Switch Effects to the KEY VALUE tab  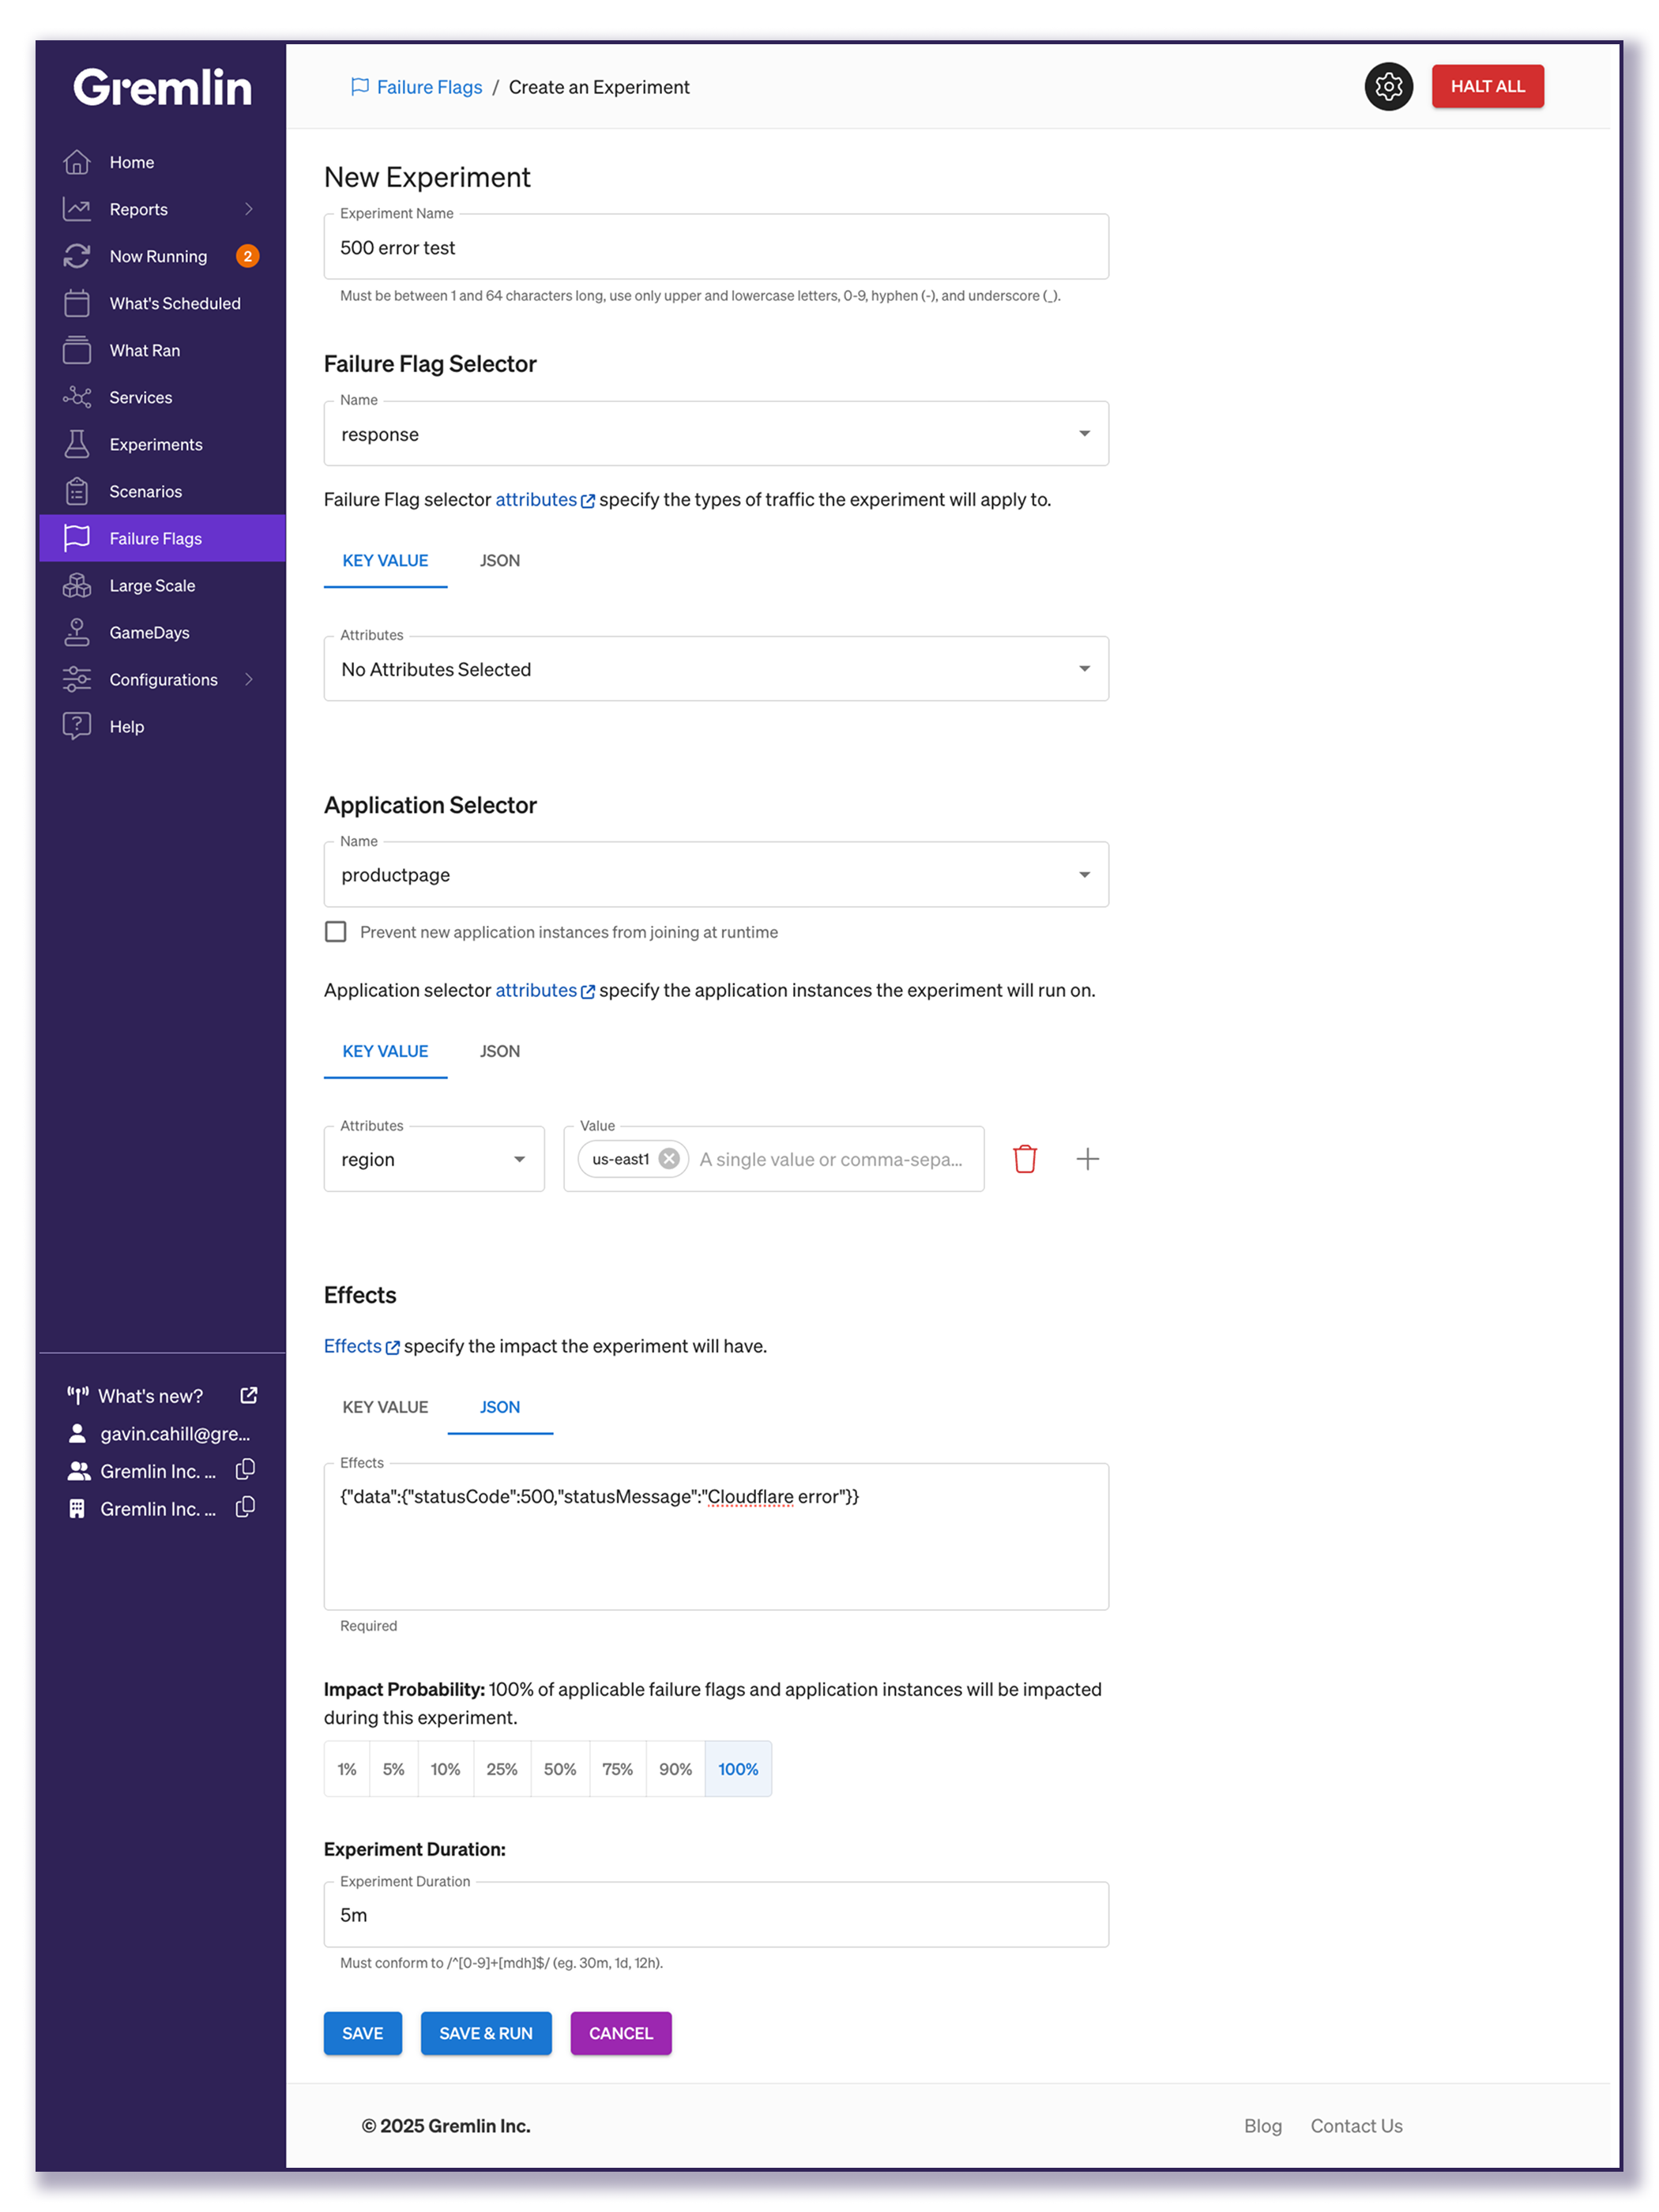point(385,1407)
